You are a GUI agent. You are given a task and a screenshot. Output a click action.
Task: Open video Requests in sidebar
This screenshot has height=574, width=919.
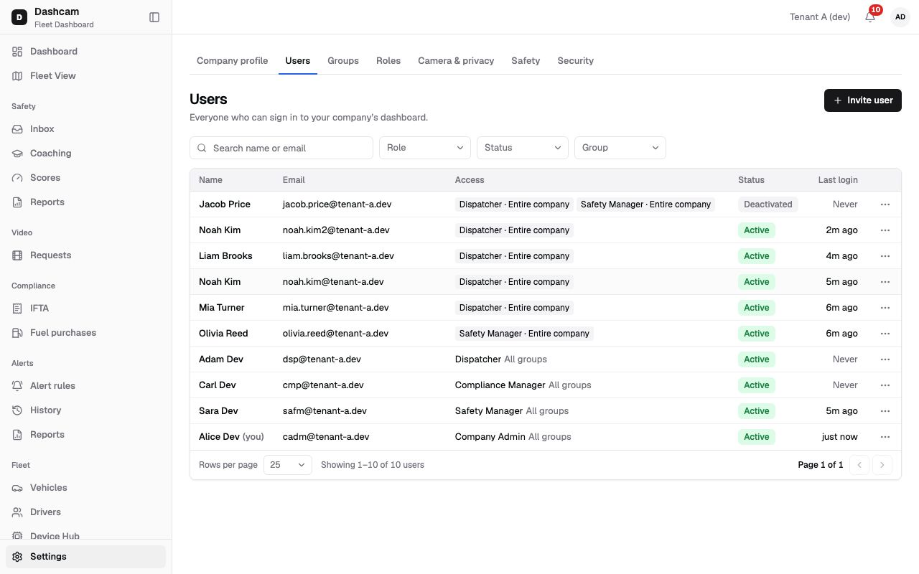85,255
